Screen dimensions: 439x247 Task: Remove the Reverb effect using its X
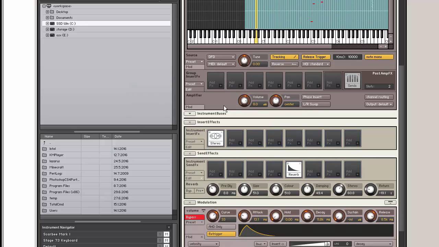[x=300, y=164]
